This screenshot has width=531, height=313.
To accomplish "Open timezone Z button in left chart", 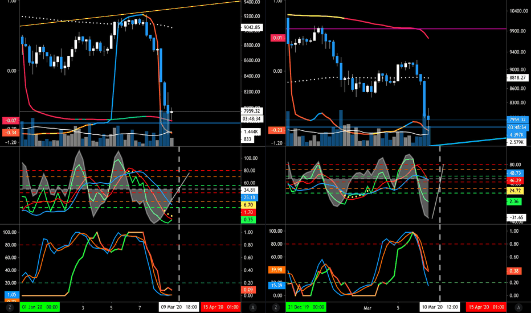I will (x=10, y=307).
